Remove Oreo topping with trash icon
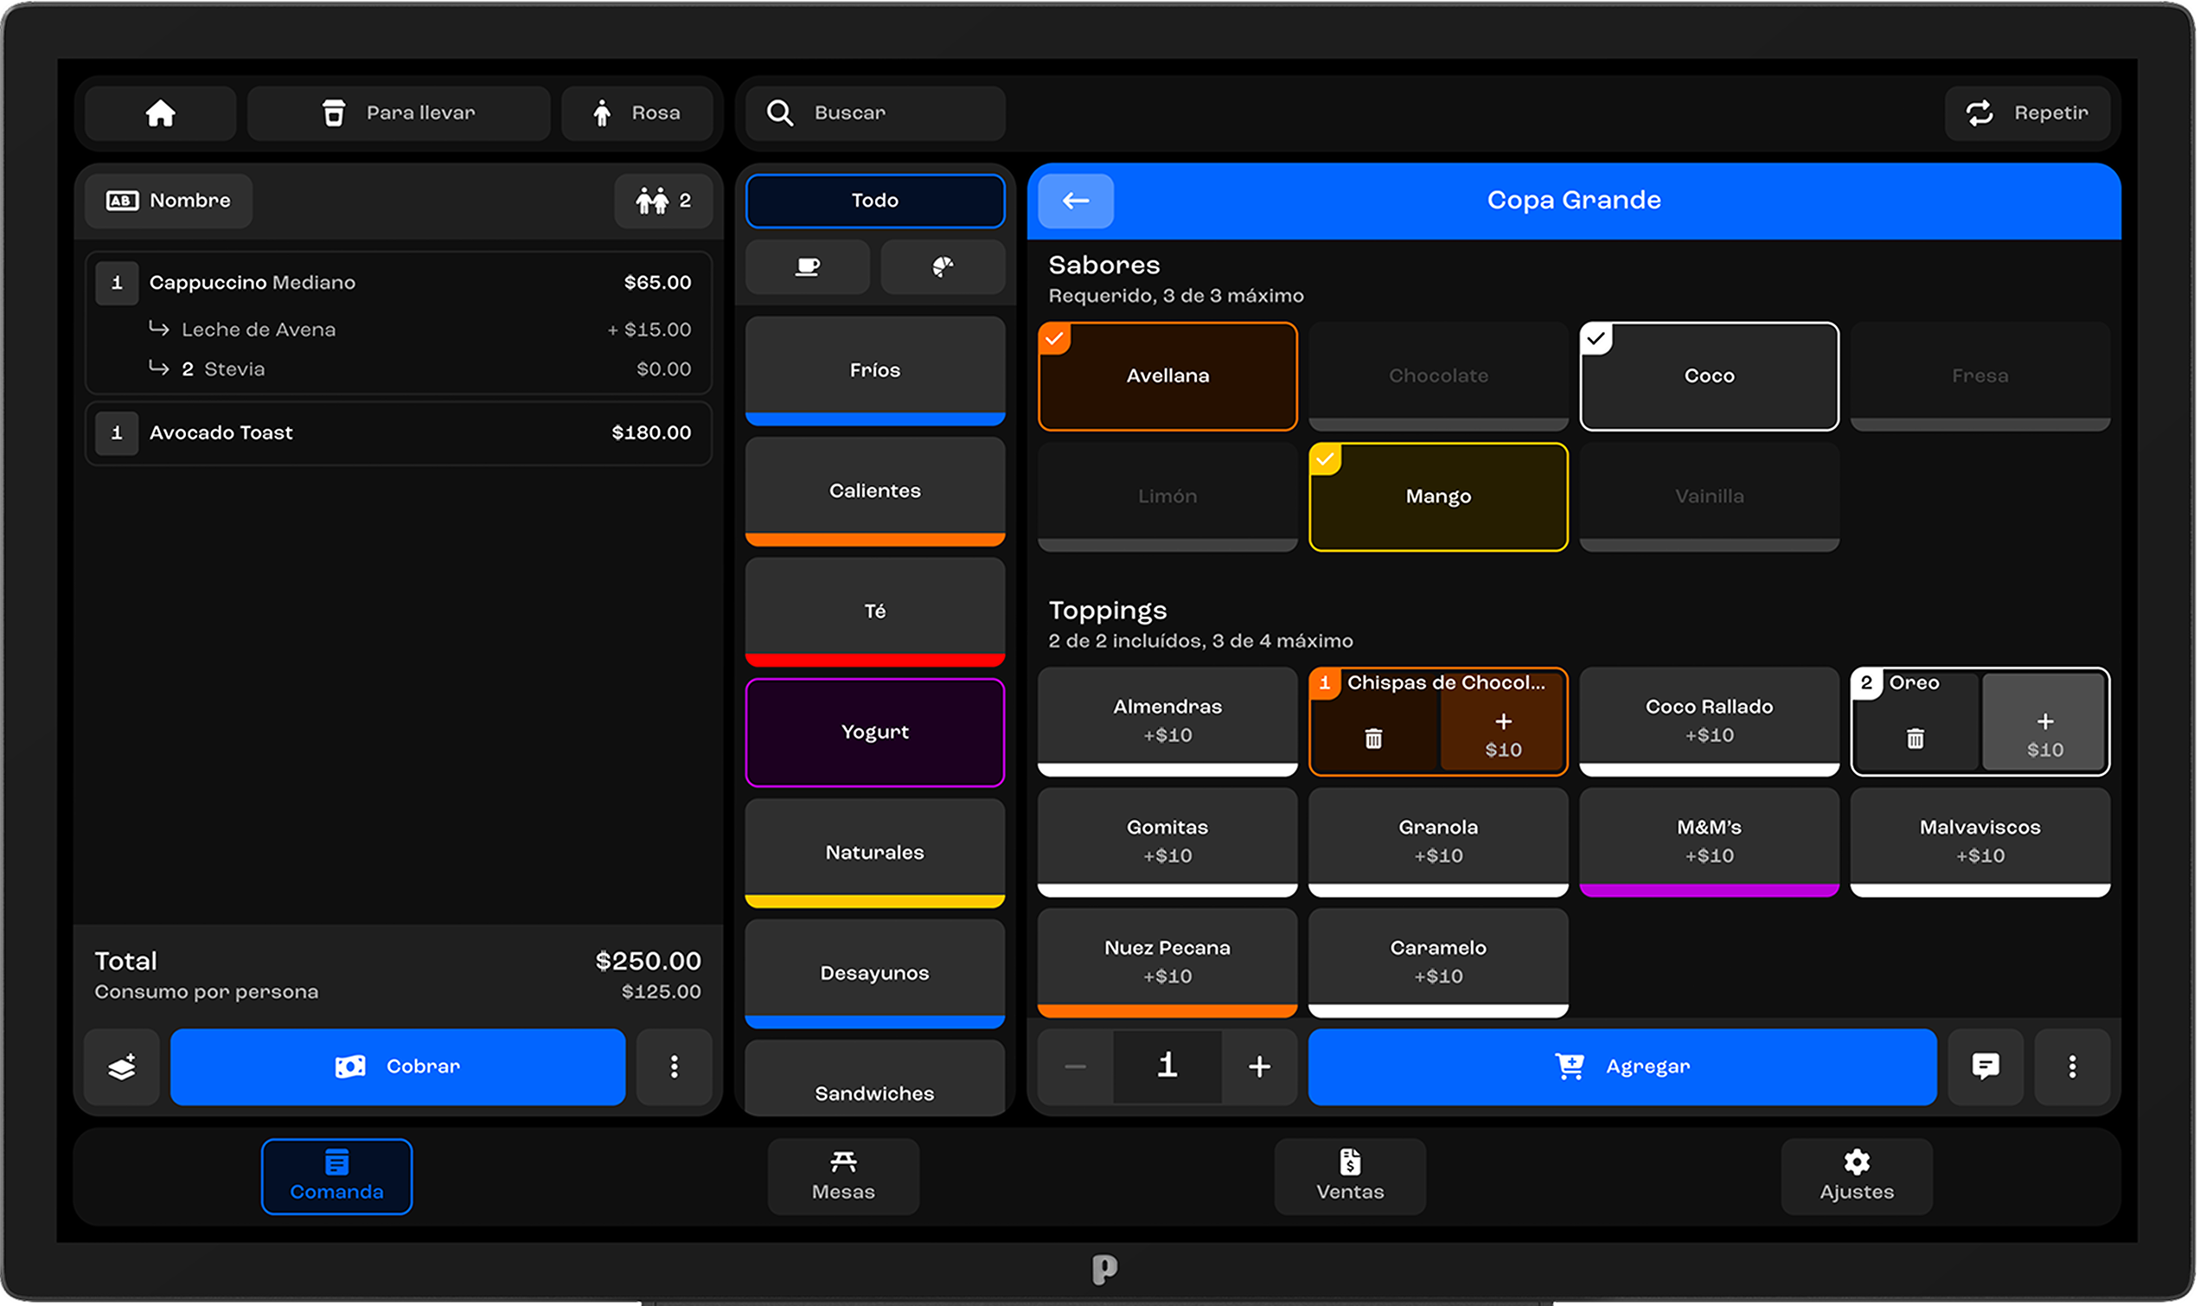Viewport: 2200px width, 1306px height. 1915,739
